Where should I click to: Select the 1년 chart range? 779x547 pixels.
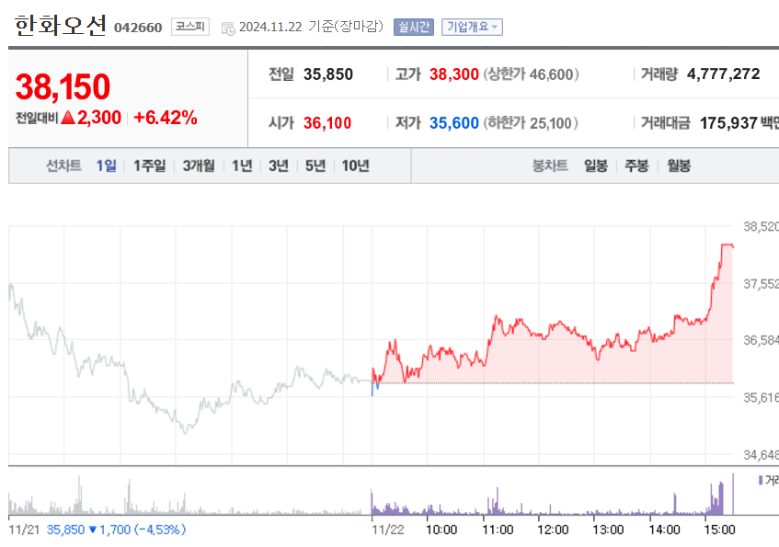(x=242, y=165)
